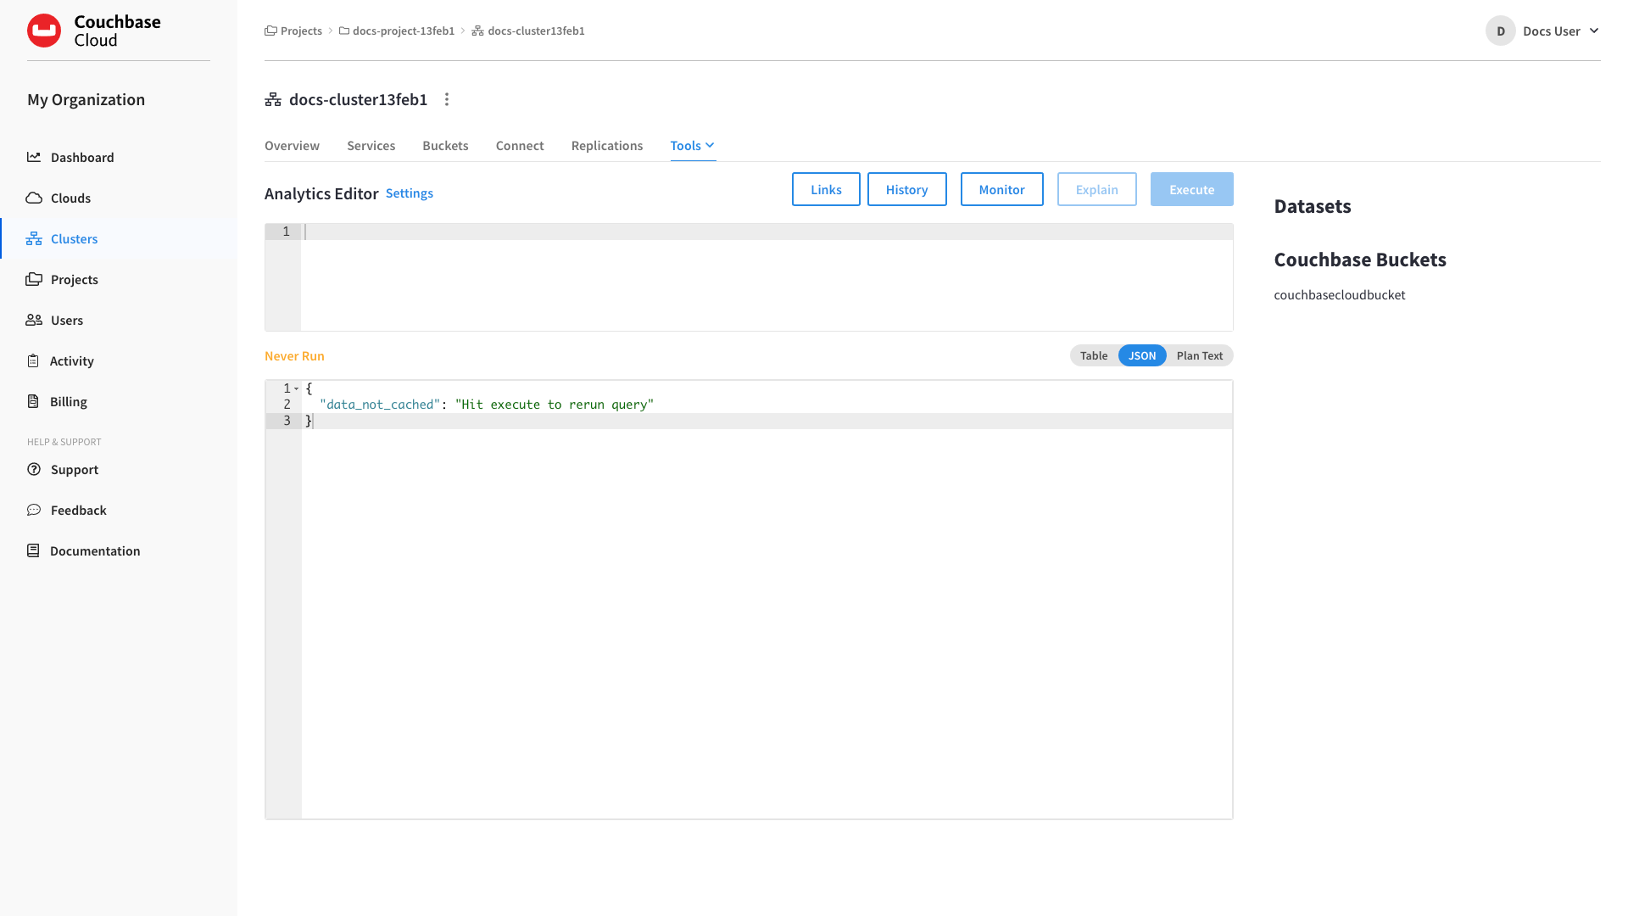Open the Dashboard via its chart icon

pos(34,157)
